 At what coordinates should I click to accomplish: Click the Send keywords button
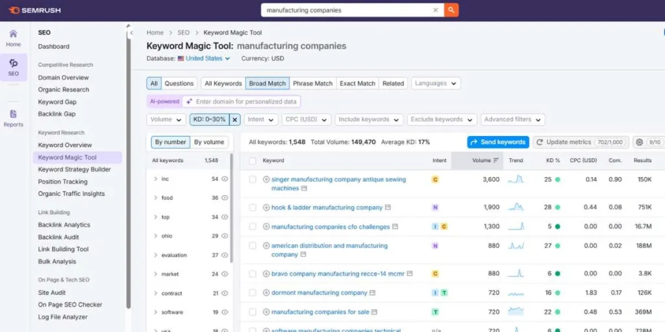tap(498, 142)
